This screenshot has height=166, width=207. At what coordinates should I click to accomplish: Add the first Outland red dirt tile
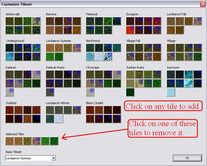click(x=9, y=110)
